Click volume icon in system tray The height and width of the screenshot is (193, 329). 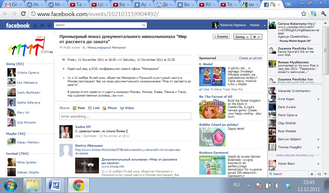coord(278,185)
